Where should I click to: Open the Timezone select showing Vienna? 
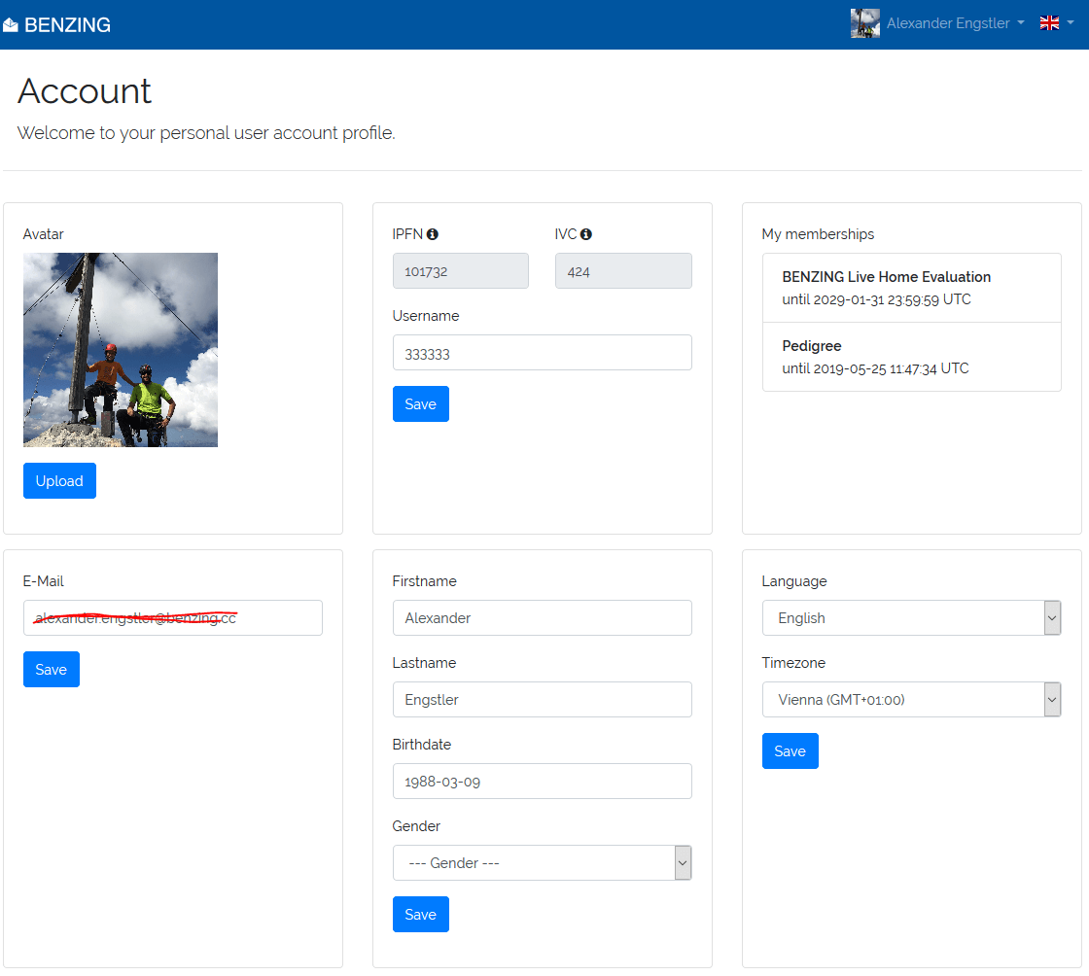911,699
